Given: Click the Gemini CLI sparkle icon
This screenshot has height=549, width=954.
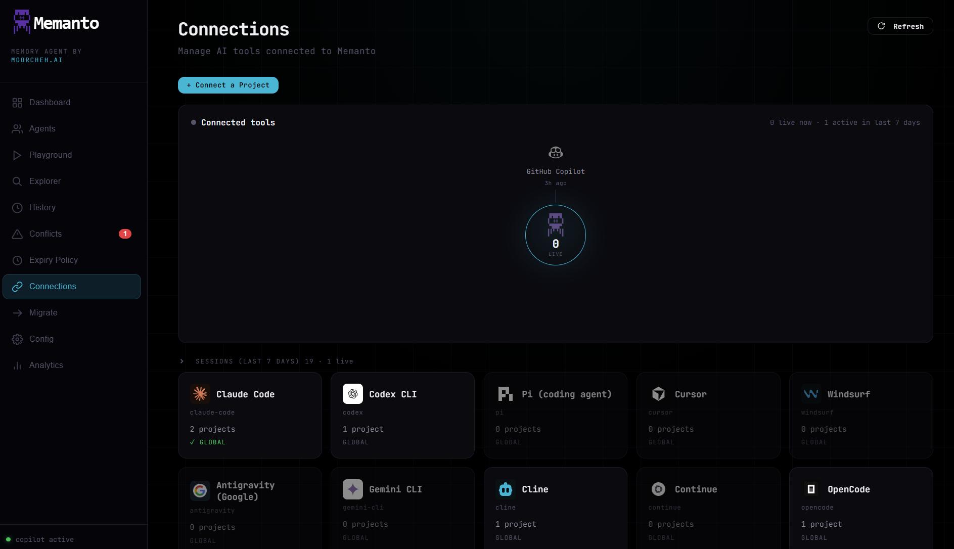Looking at the screenshot, I should click(x=353, y=489).
